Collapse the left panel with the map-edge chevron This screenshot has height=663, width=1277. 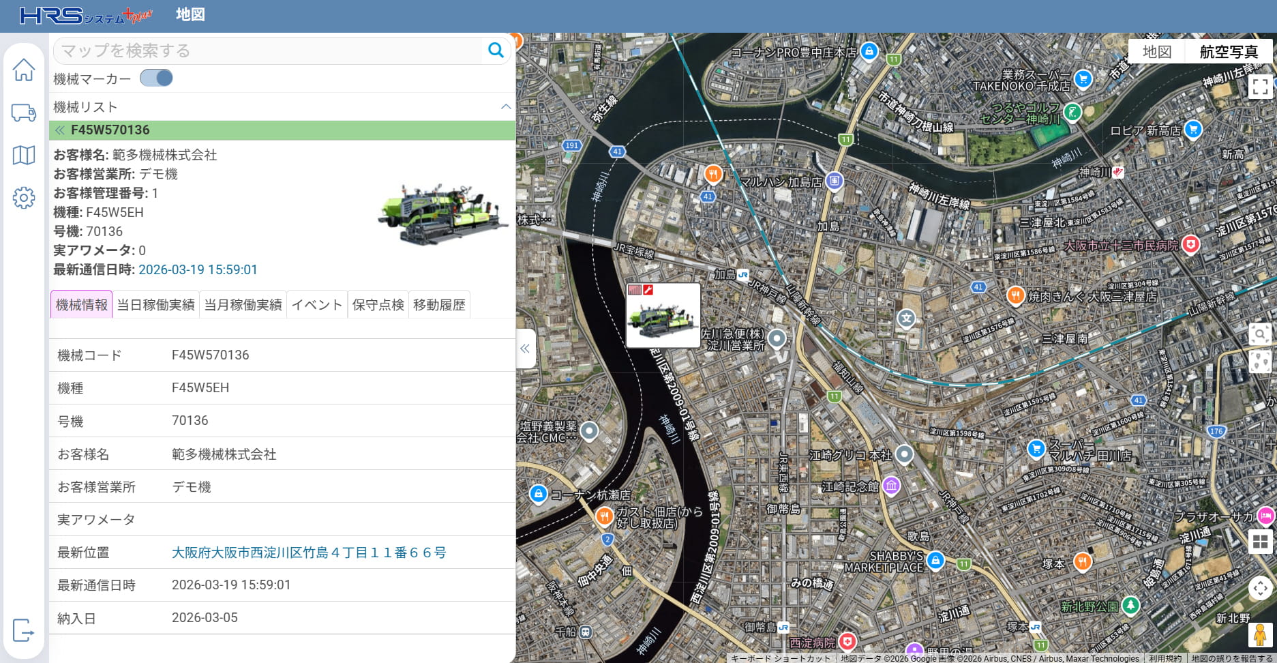pos(525,349)
